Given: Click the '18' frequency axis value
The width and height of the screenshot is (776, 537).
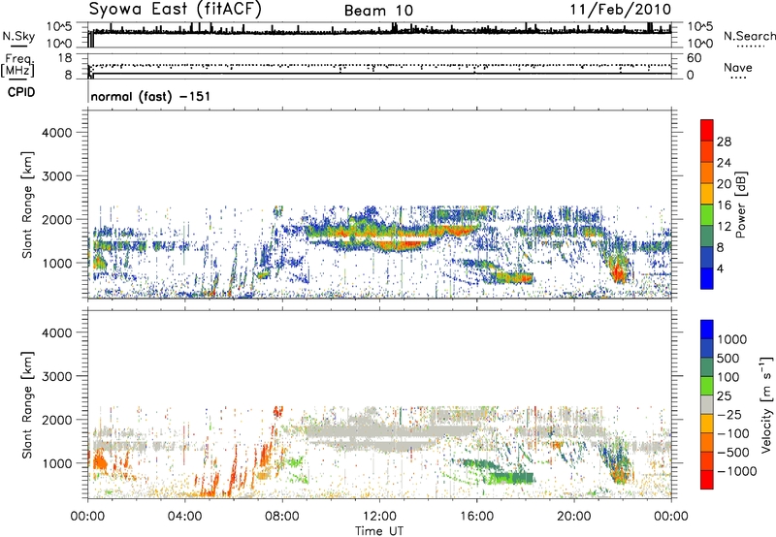Looking at the screenshot, I should (64, 58).
